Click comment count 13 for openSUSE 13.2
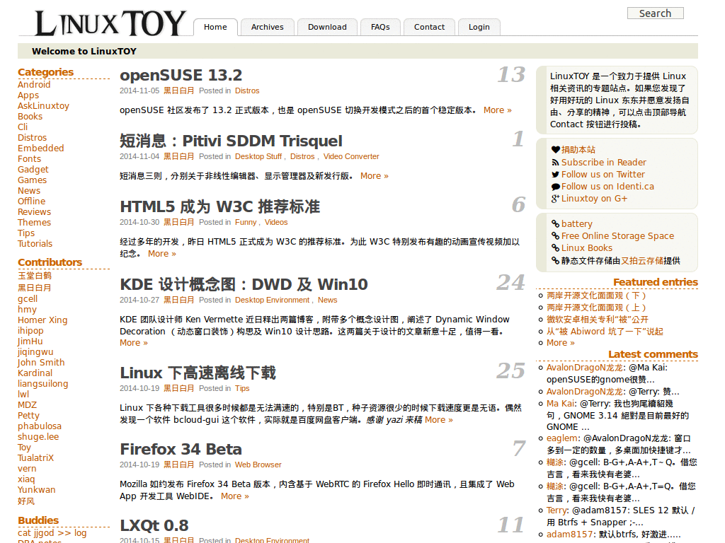 [511, 75]
